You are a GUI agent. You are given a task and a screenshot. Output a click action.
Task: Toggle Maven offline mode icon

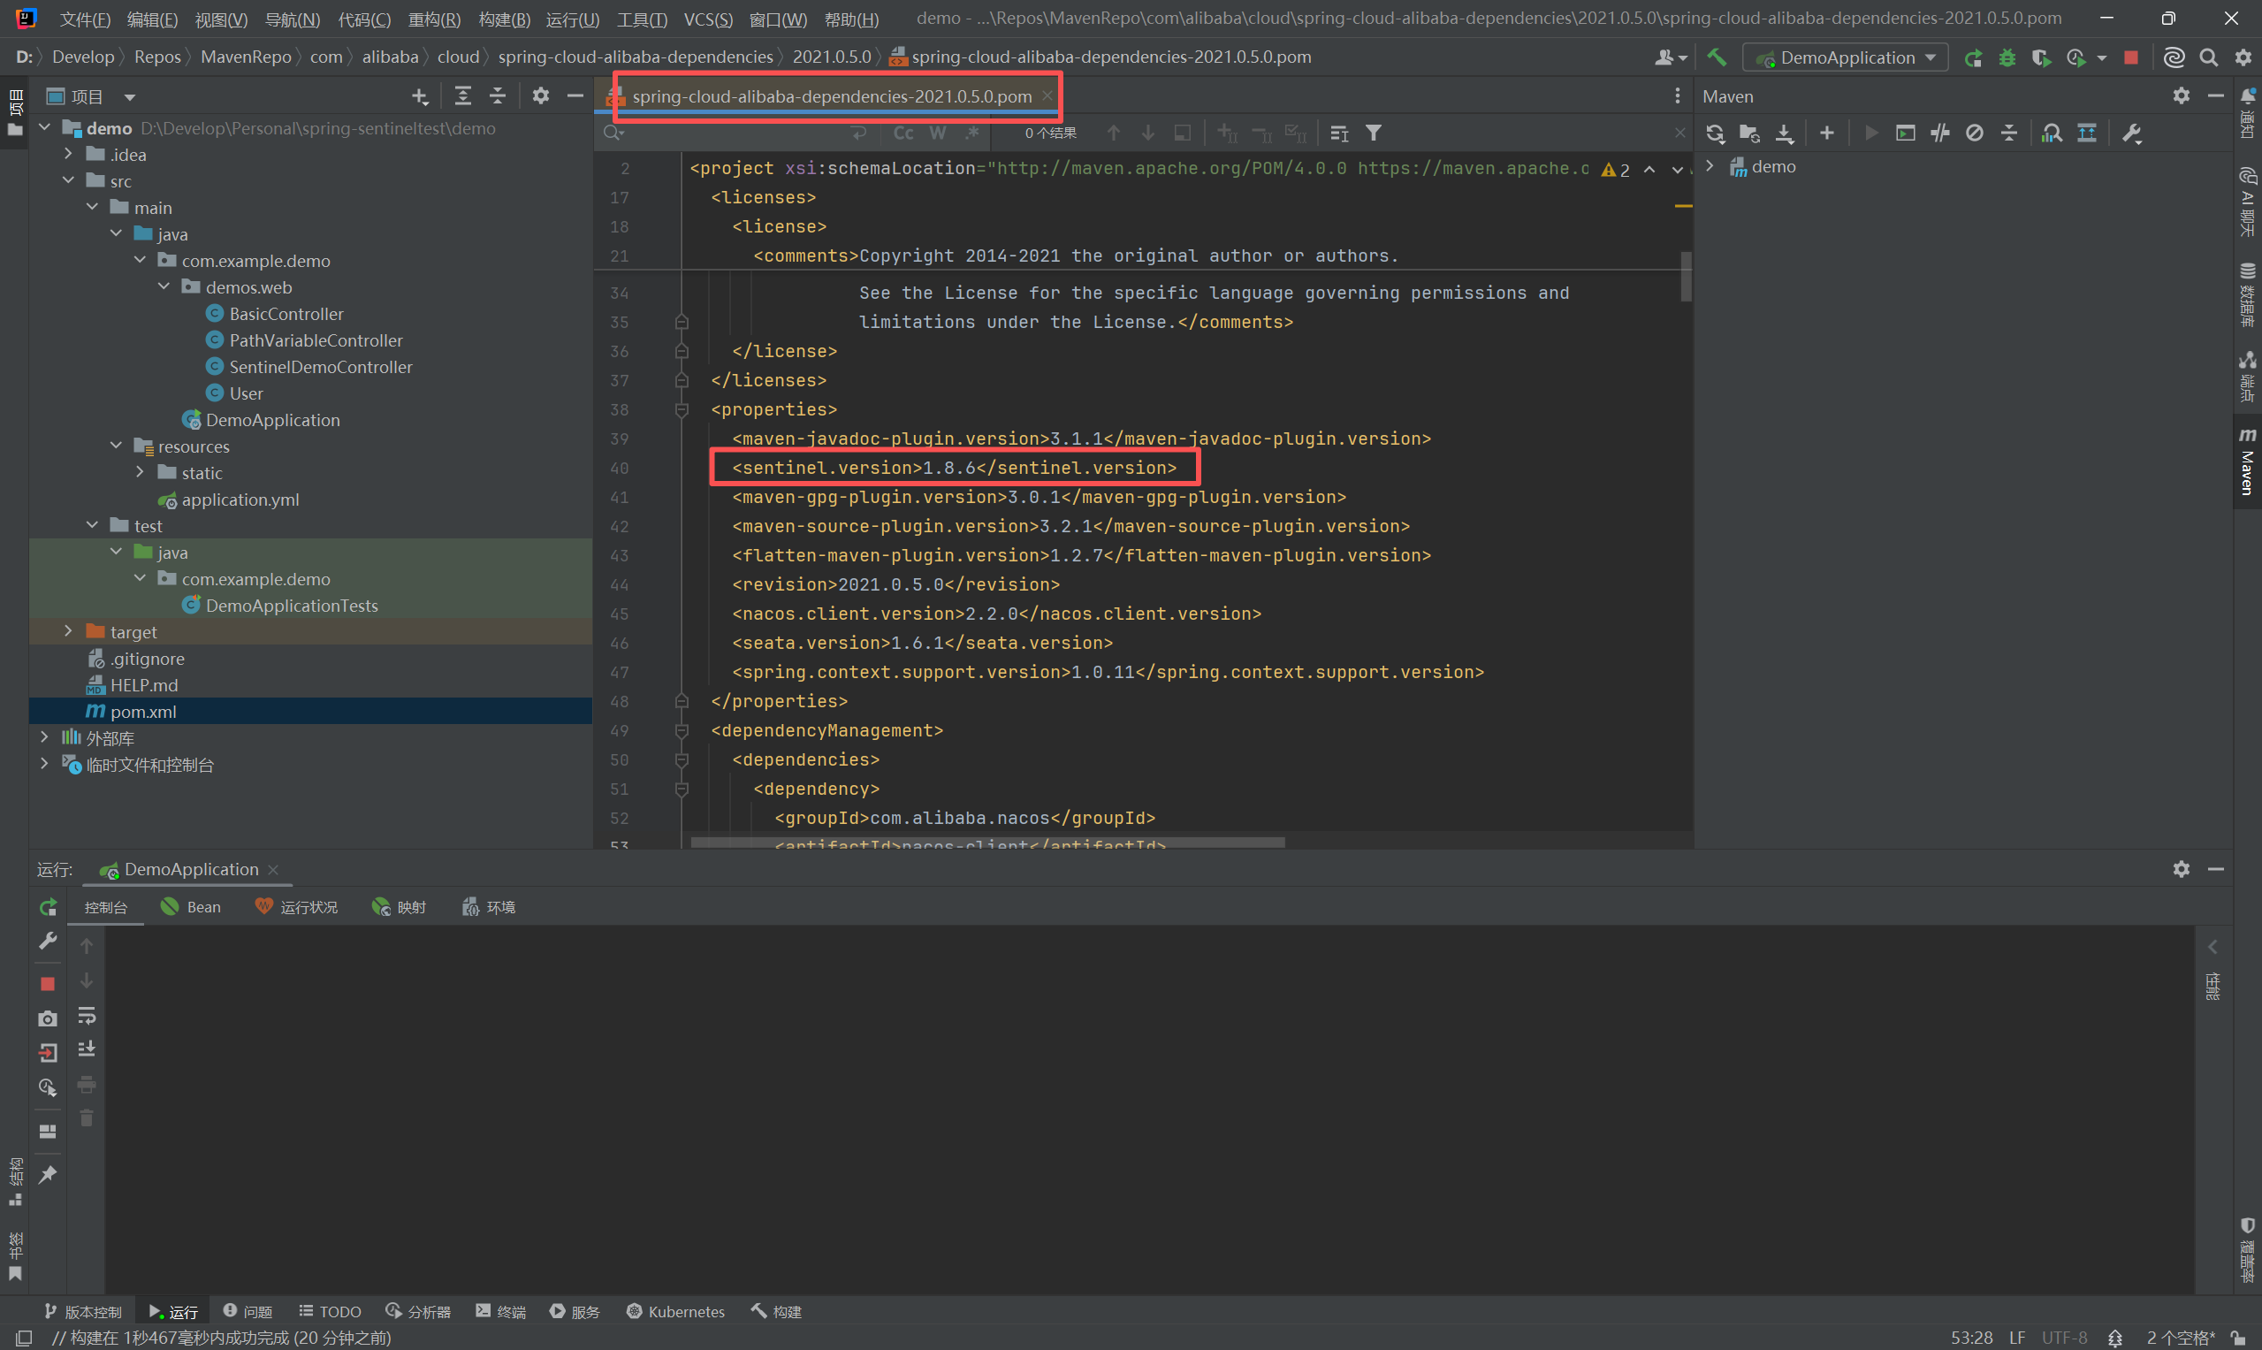click(x=1939, y=133)
